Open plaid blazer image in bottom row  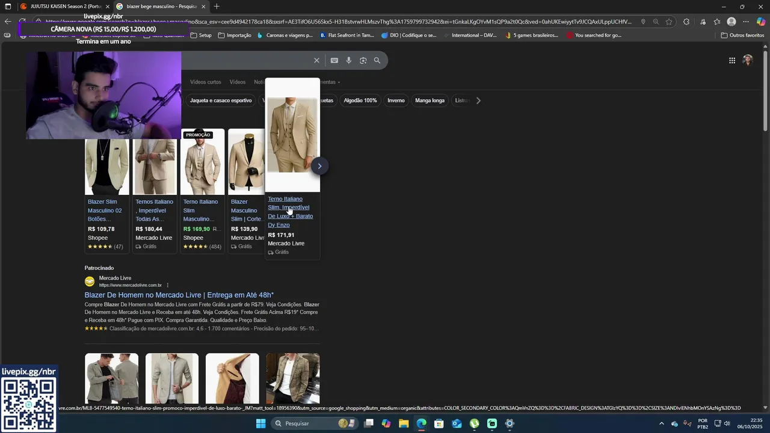click(x=293, y=378)
